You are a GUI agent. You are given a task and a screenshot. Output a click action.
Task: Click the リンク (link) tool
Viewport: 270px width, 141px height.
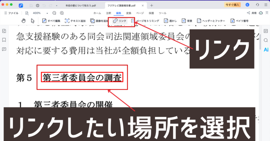(x=120, y=21)
